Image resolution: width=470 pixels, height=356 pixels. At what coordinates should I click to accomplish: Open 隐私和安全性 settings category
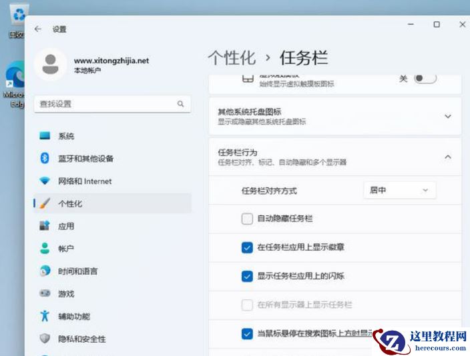[x=113, y=339]
